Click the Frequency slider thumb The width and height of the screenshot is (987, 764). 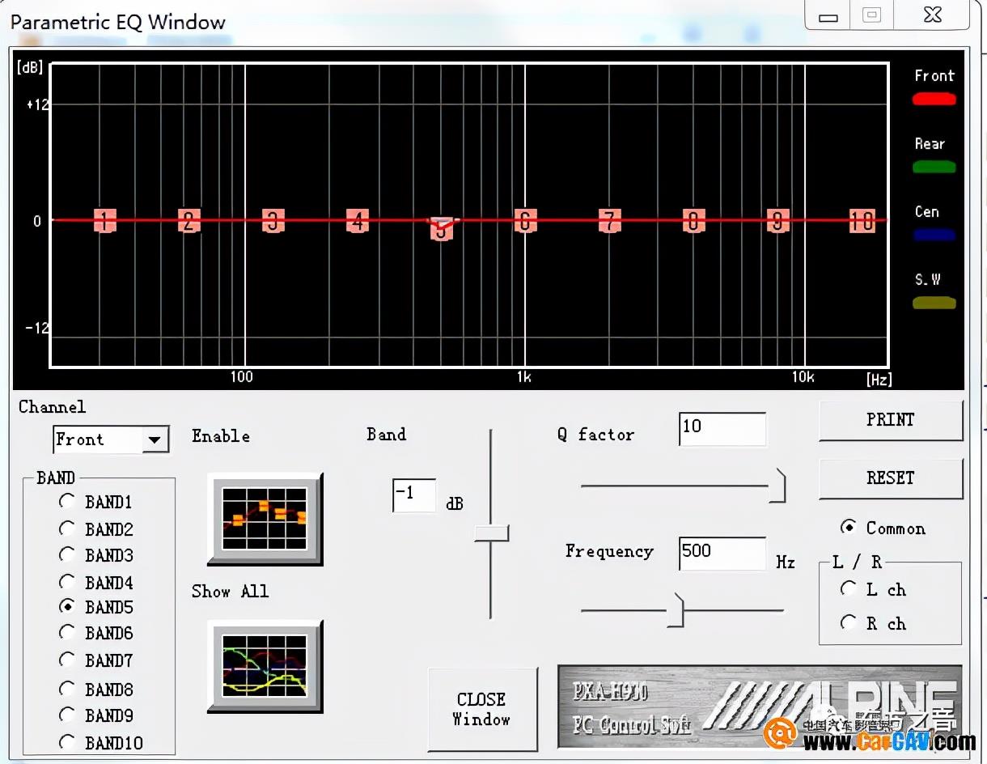[x=676, y=610]
